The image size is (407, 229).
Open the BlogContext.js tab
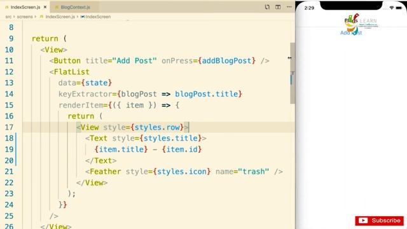[75, 7]
